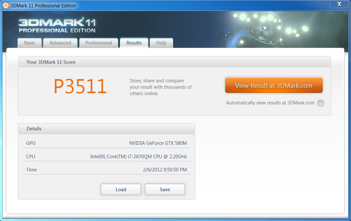This screenshot has width=351, height=221.
Task: Click the 3DMark app icon in title bar
Action: [5, 5]
